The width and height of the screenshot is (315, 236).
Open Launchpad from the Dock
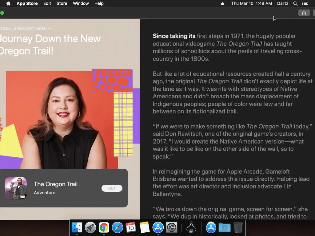point(90,227)
